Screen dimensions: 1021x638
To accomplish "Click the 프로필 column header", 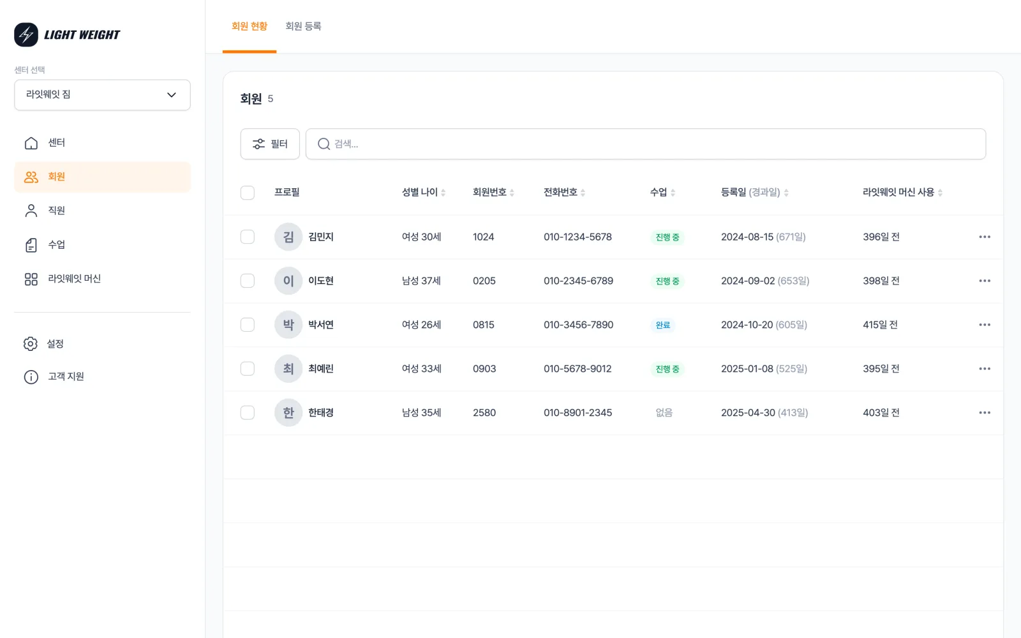I will coord(287,192).
